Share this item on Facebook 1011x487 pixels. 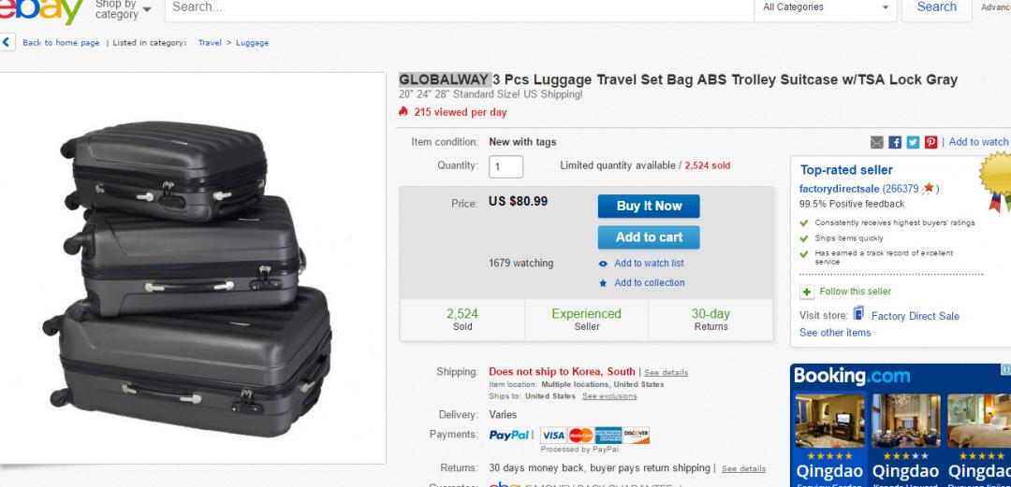tap(895, 142)
